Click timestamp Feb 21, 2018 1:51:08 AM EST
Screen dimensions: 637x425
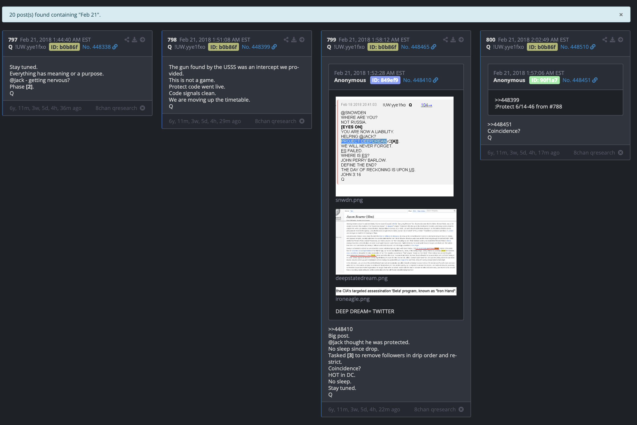[215, 40]
